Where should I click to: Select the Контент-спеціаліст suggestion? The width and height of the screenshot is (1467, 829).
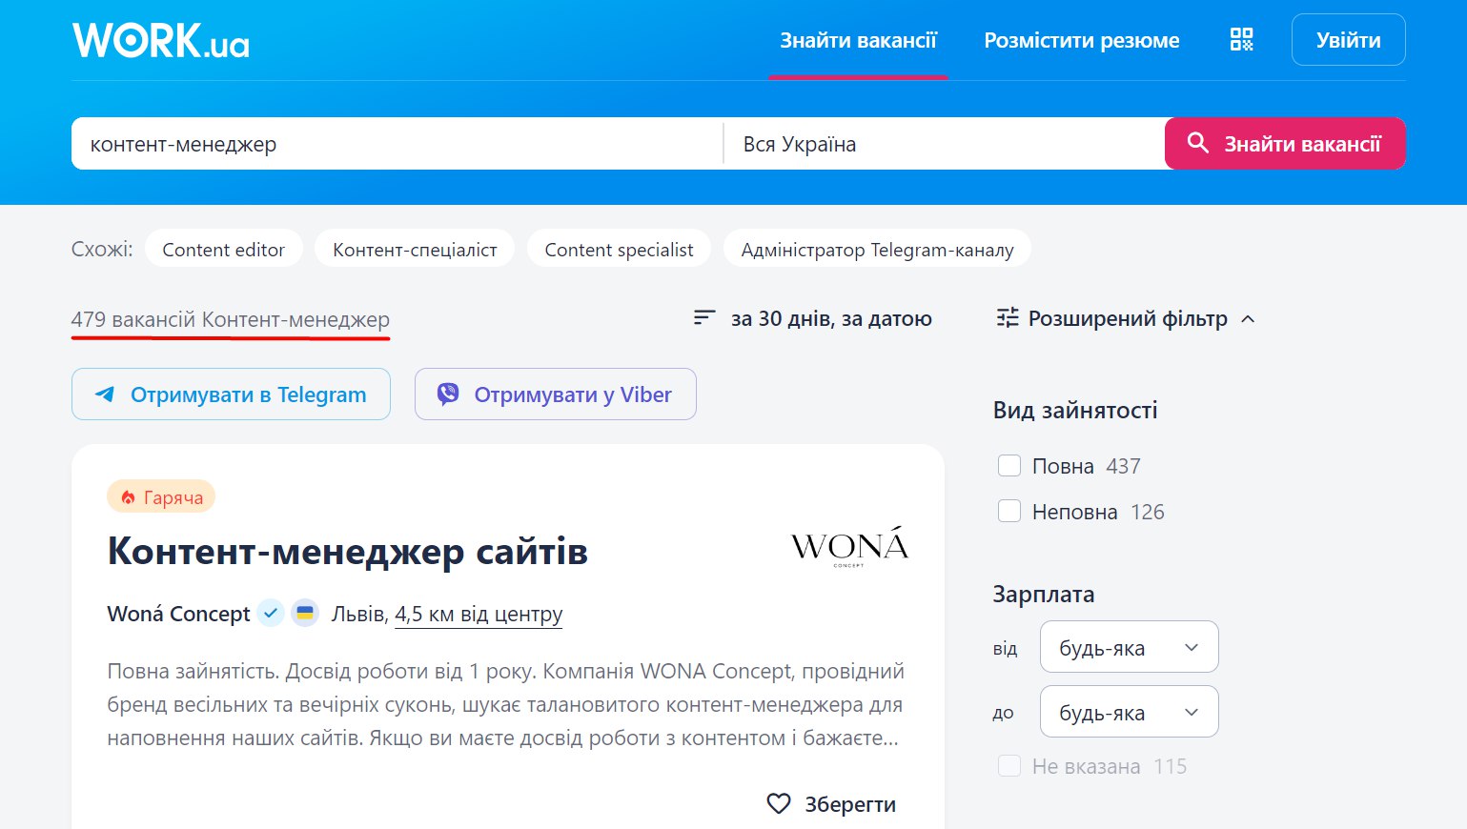tap(415, 250)
